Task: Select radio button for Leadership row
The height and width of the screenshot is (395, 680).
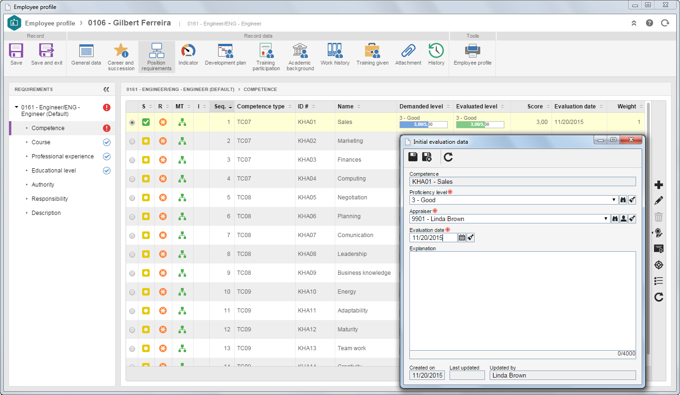Action: click(x=132, y=254)
